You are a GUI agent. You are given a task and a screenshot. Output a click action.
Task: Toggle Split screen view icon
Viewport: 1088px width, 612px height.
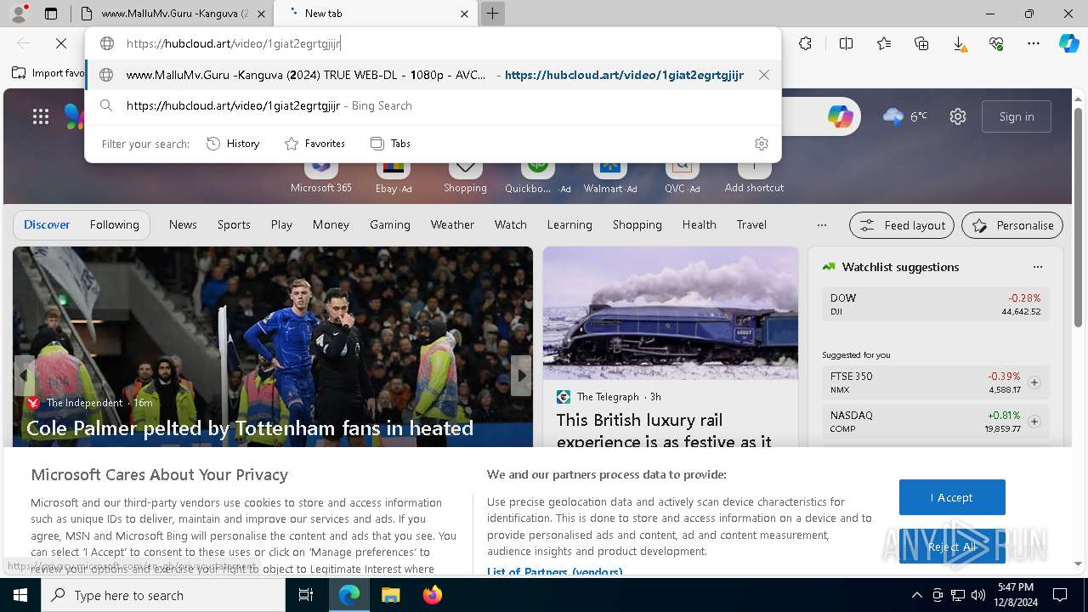(x=846, y=43)
